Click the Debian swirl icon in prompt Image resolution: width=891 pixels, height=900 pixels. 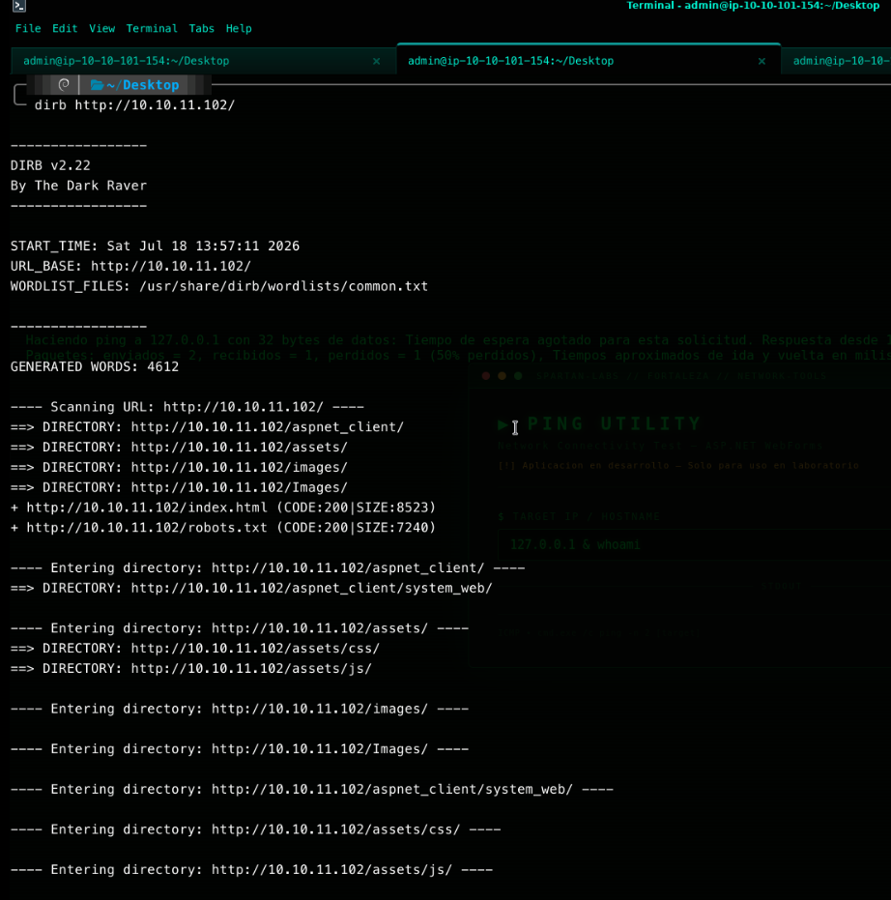(x=64, y=85)
